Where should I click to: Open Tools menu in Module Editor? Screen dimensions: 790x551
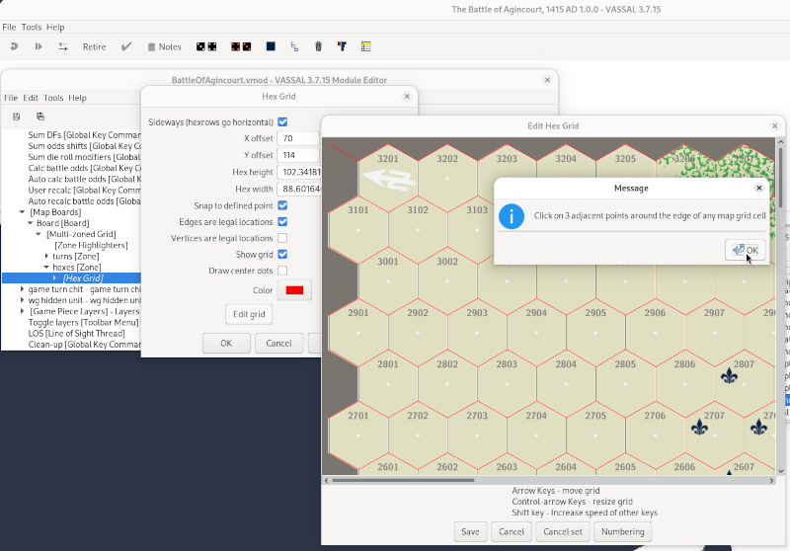53,98
